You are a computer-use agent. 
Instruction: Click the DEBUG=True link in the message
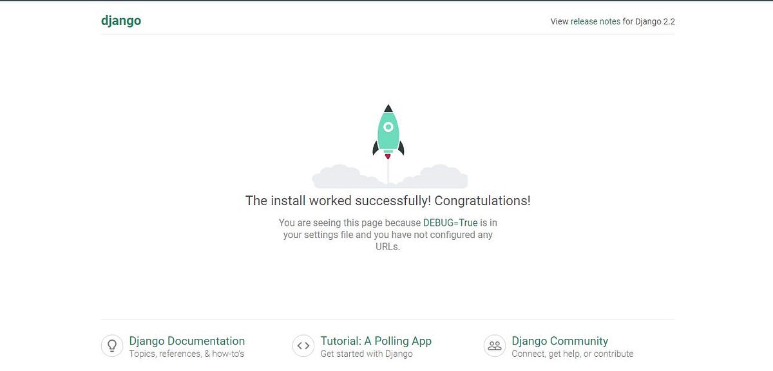450,222
